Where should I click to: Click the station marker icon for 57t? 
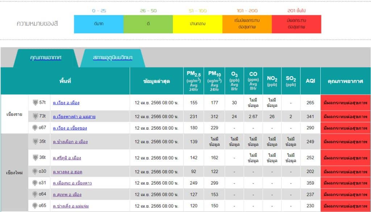coord(35,103)
